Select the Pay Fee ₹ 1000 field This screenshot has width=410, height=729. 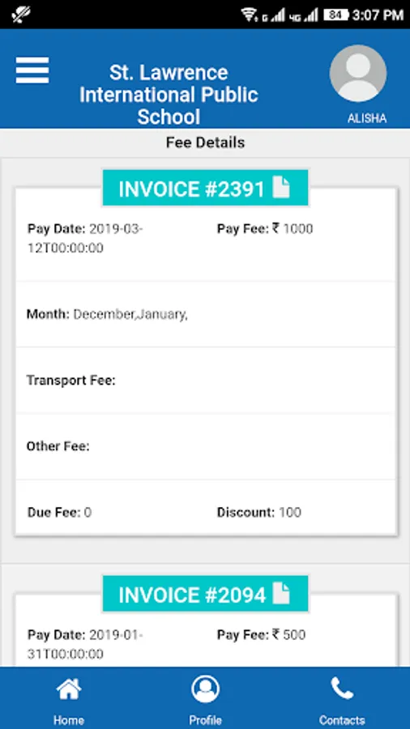(x=265, y=228)
